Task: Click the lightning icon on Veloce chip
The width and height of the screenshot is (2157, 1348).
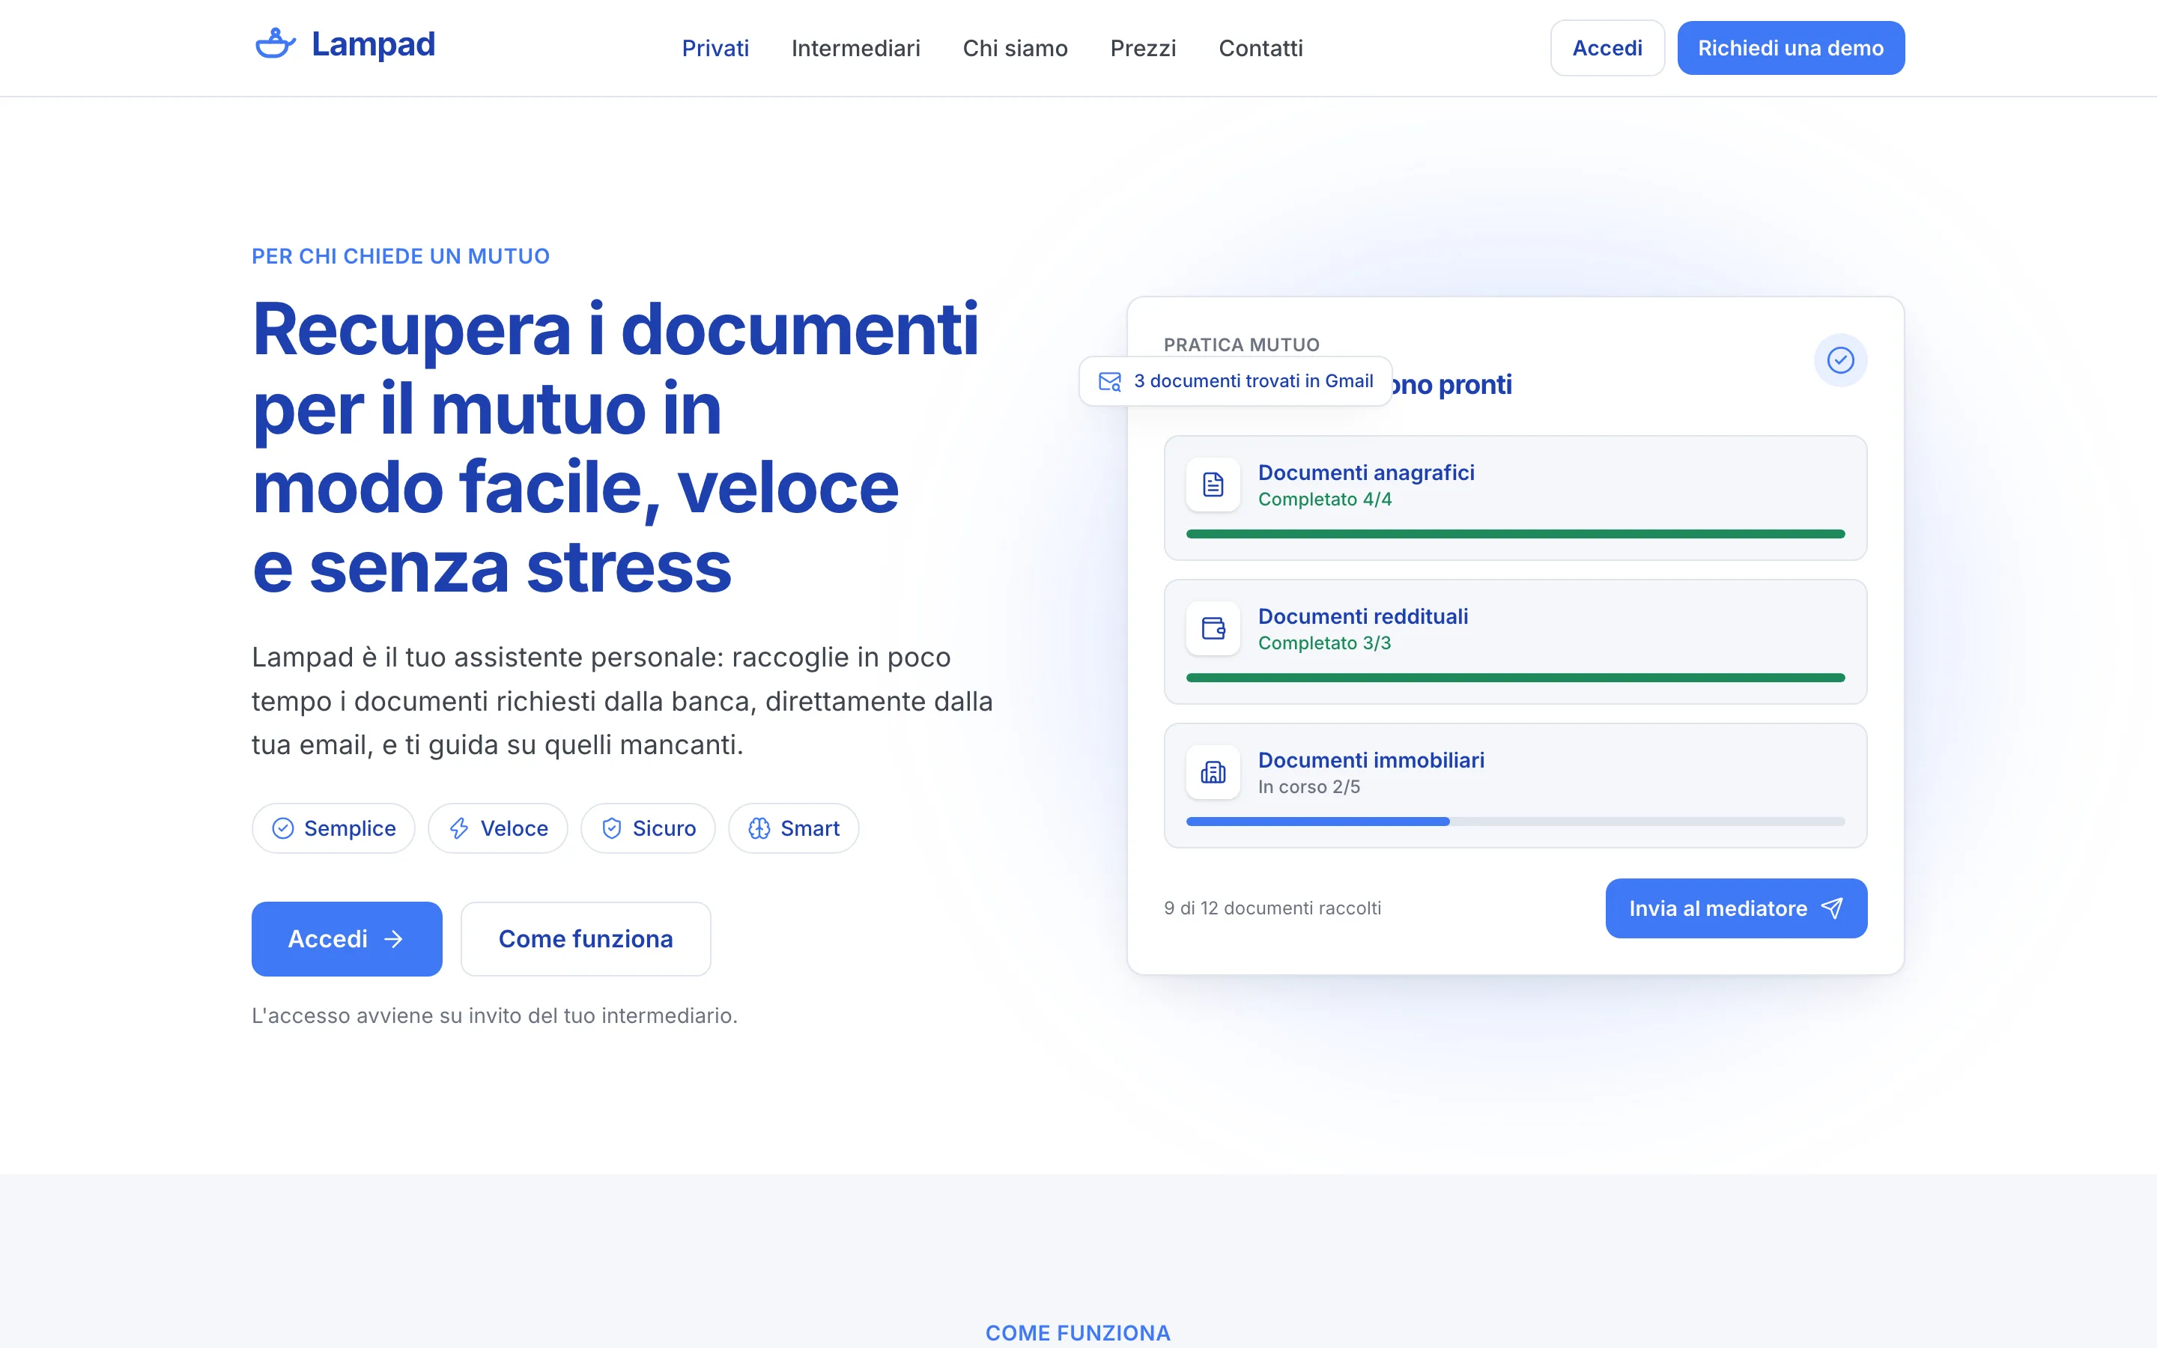Action: 459,828
